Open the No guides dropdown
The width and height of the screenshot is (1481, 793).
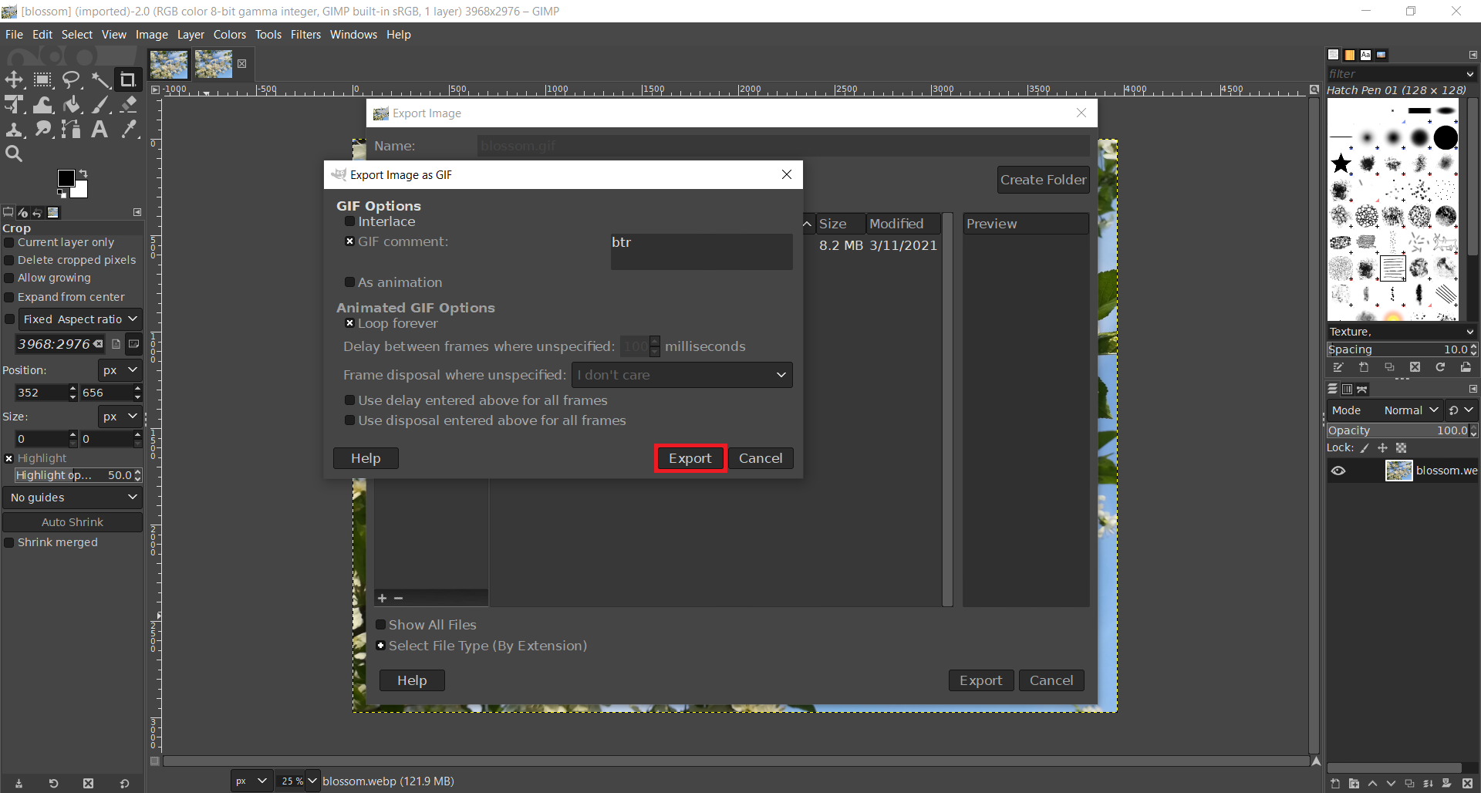coord(73,498)
